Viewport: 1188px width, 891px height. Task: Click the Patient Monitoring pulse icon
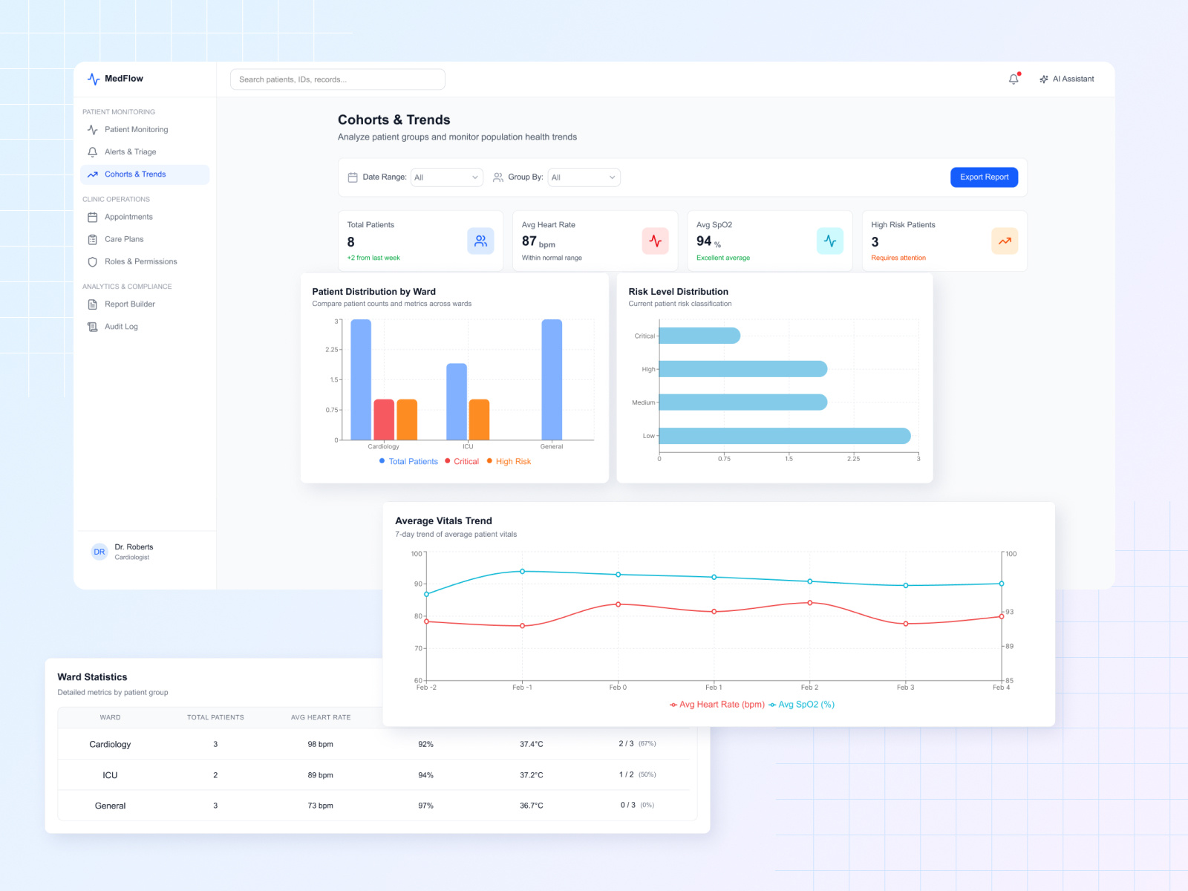tap(93, 130)
